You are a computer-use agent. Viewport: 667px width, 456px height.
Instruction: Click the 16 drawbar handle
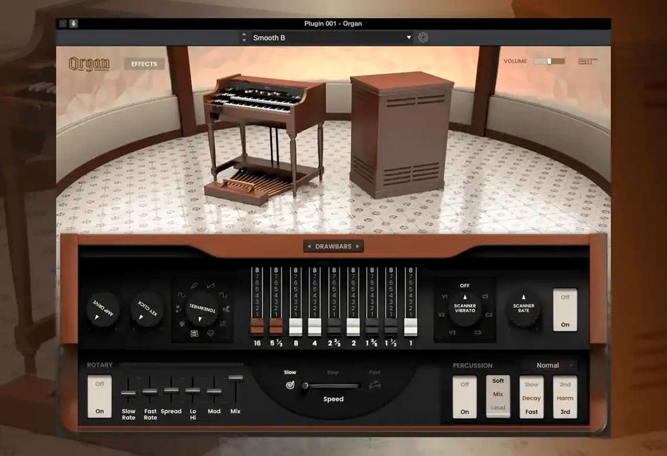(257, 327)
